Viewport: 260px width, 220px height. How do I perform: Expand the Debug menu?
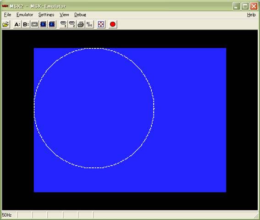80,15
